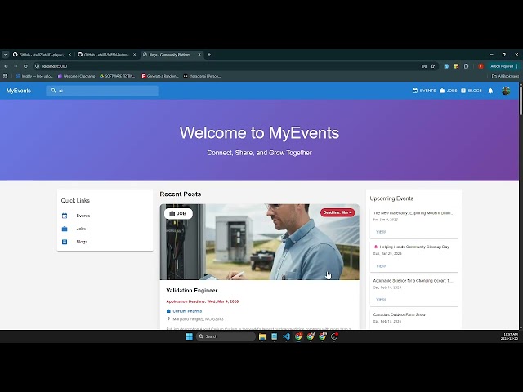The image size is (523, 392).
Task: Click Canada's Outdoor Farm Show event title
Action: coord(400,314)
